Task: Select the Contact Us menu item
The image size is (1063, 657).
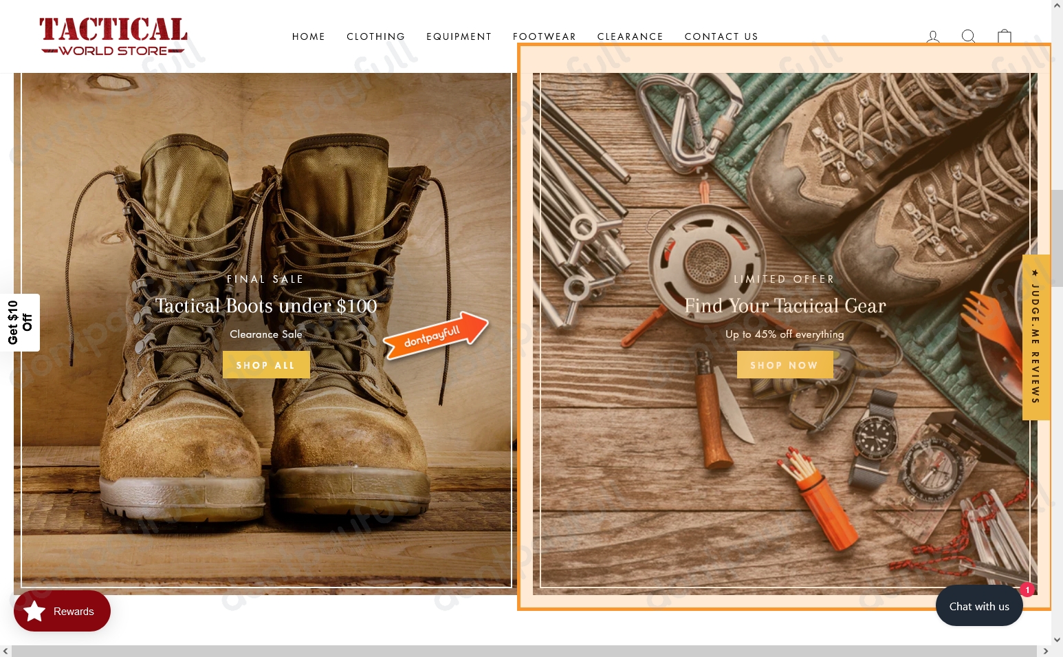Action: [721, 36]
